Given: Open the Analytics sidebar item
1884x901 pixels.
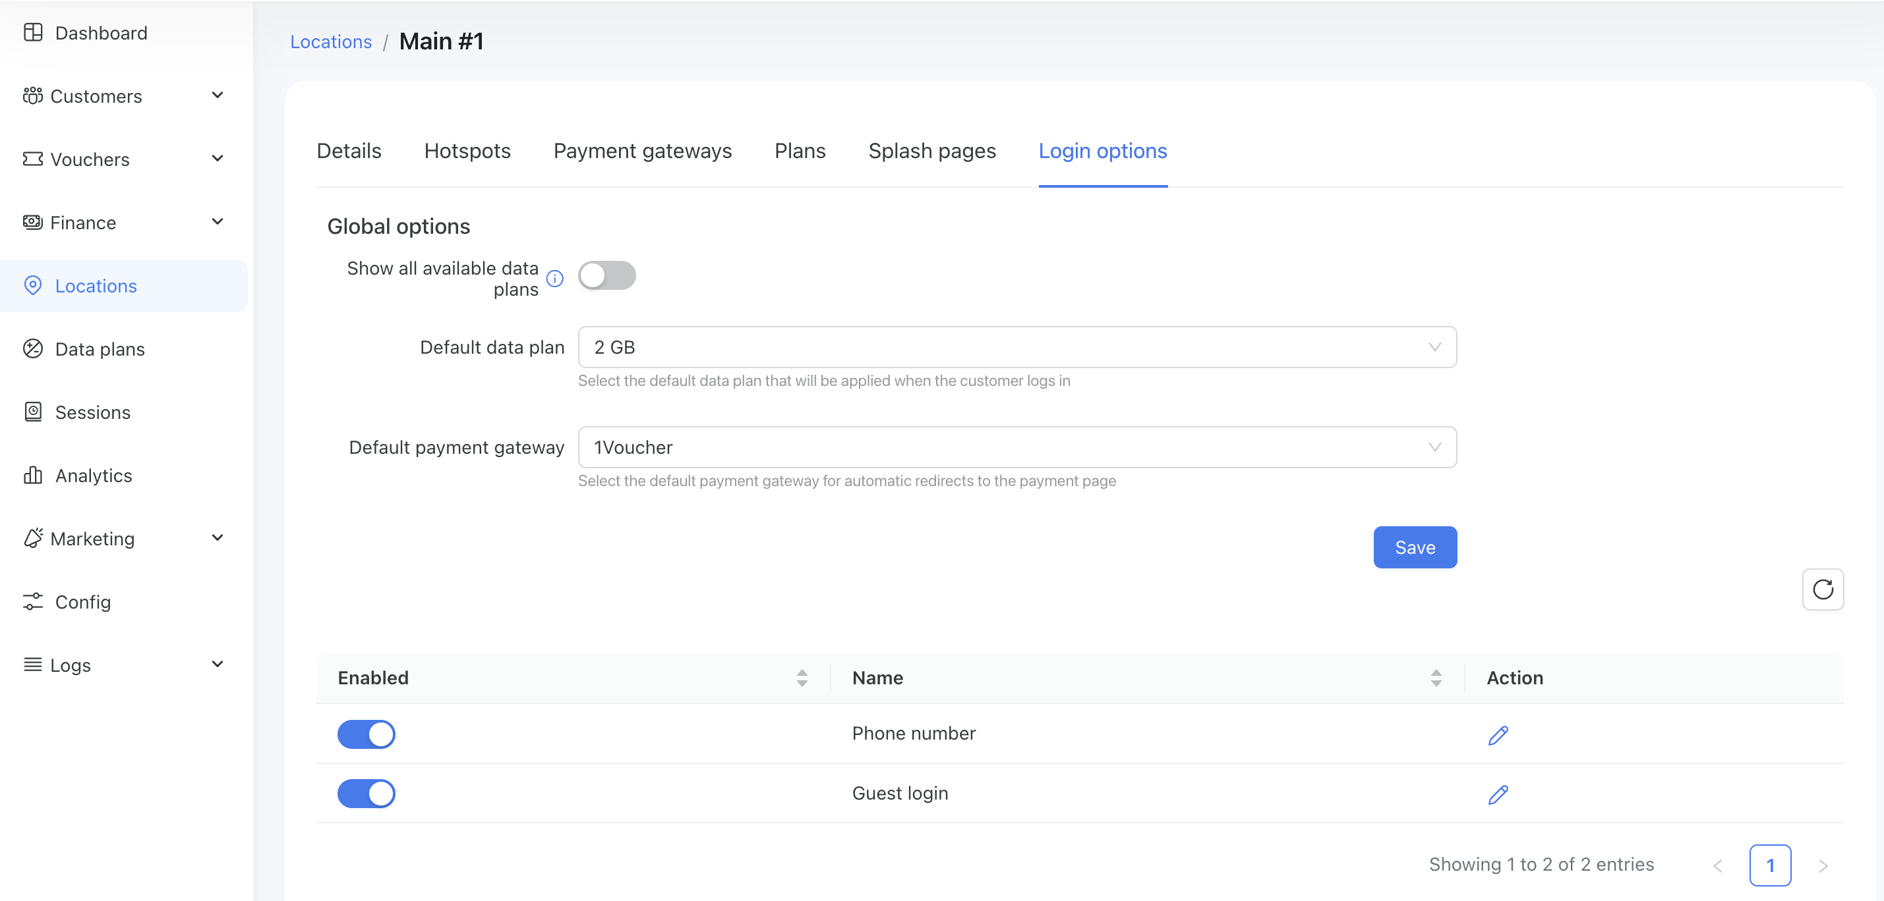Looking at the screenshot, I should point(94,476).
